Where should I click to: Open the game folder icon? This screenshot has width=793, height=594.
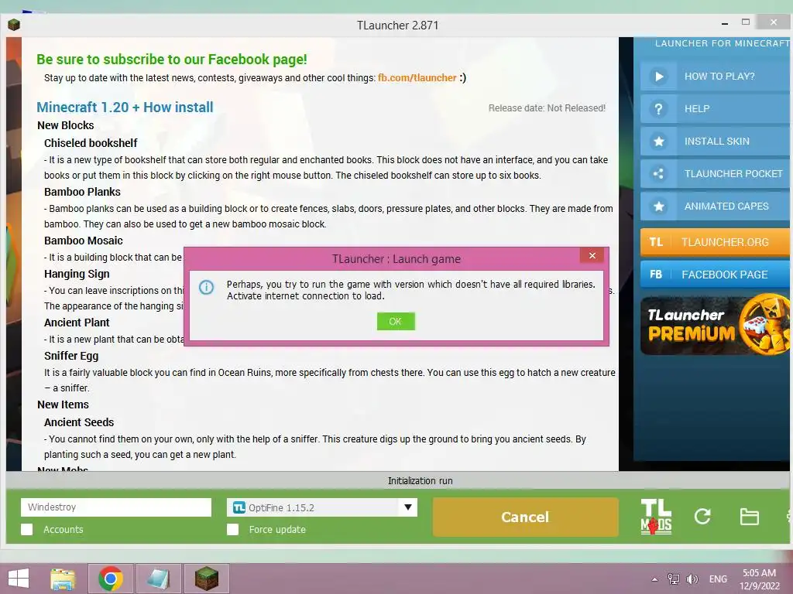pyautogui.click(x=749, y=517)
